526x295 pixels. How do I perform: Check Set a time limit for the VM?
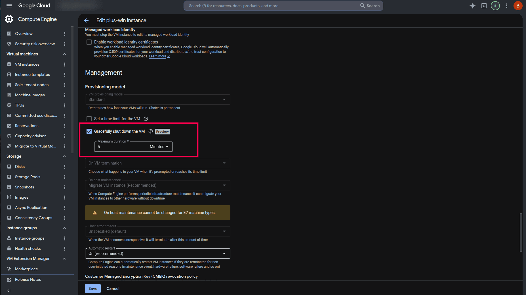pos(89,119)
